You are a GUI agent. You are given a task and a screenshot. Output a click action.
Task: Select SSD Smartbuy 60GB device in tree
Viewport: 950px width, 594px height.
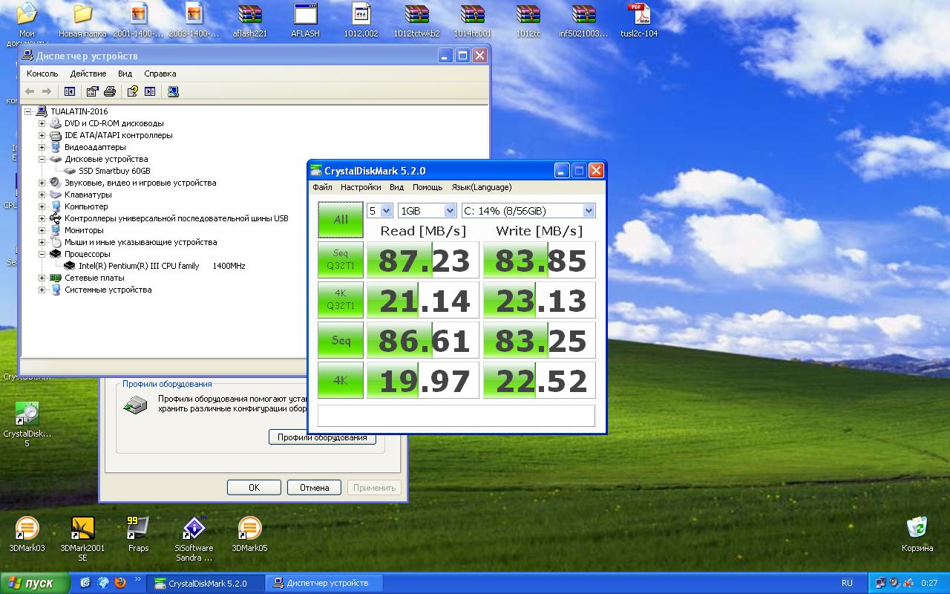(x=114, y=171)
